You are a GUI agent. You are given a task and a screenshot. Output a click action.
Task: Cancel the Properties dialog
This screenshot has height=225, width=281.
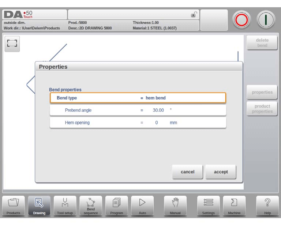click(187, 172)
